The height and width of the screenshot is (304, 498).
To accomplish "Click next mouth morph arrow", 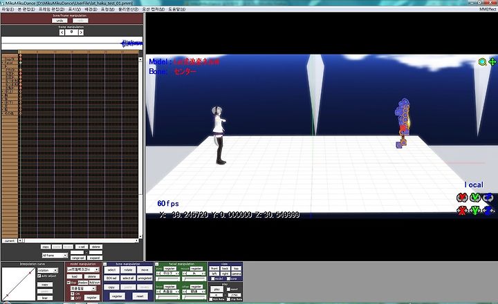I will click(x=203, y=273).
